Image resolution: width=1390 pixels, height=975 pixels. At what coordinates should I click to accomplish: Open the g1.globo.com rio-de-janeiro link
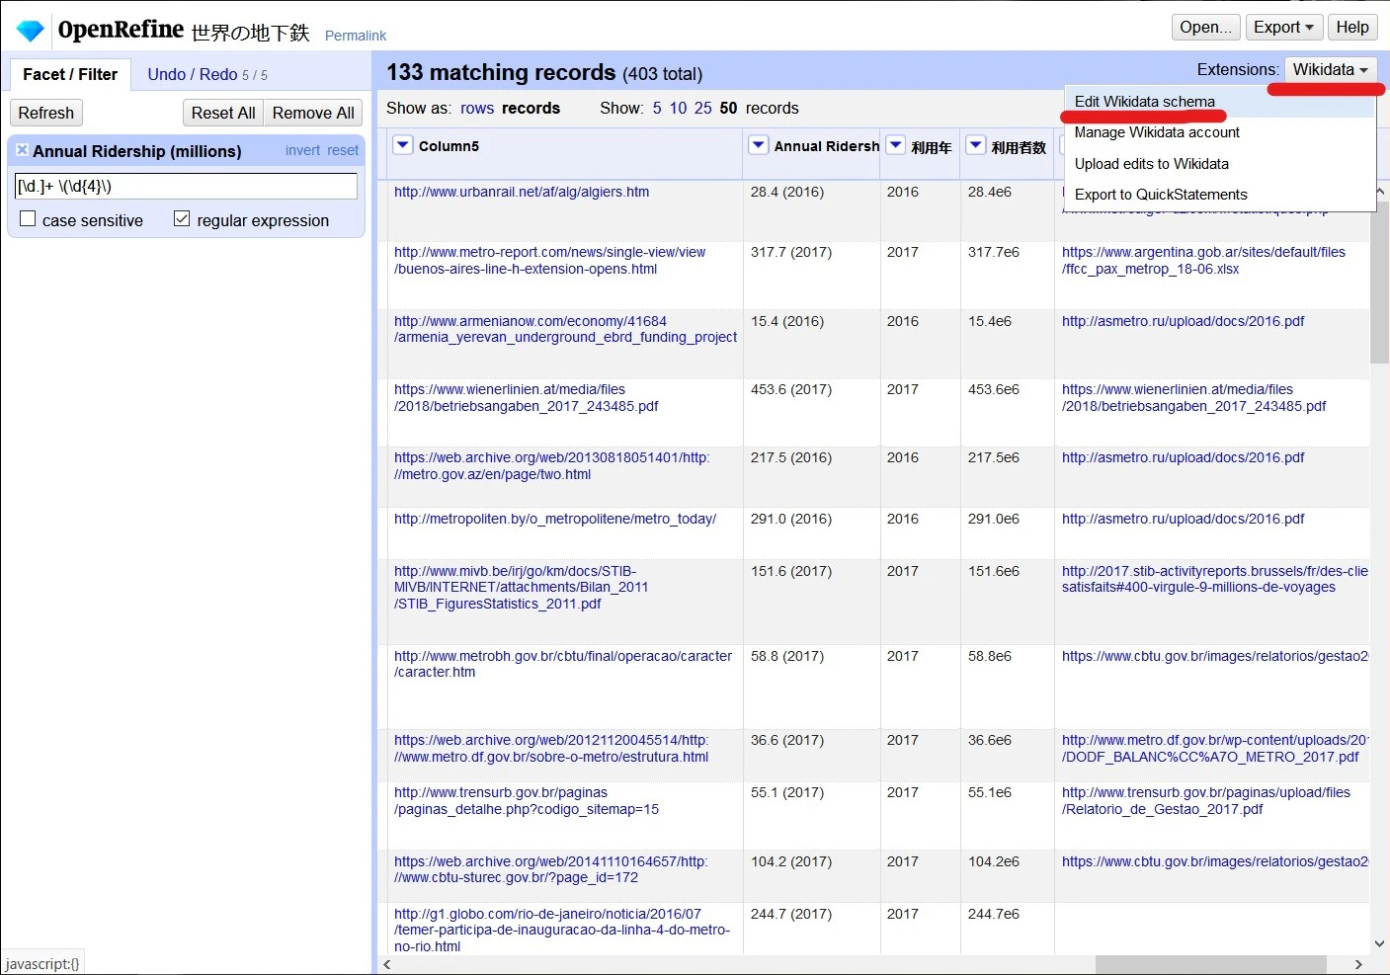pyautogui.click(x=562, y=931)
